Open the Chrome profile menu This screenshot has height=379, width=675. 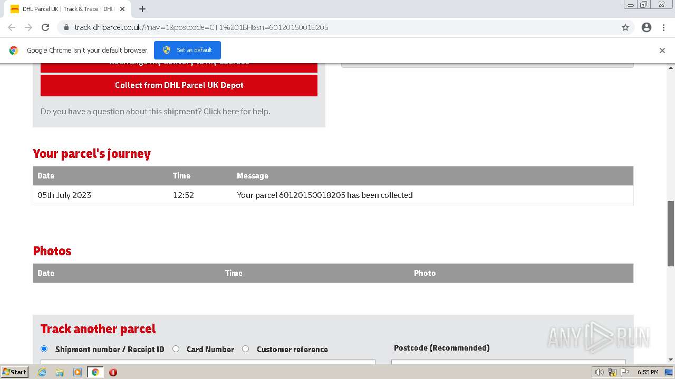pos(647,27)
